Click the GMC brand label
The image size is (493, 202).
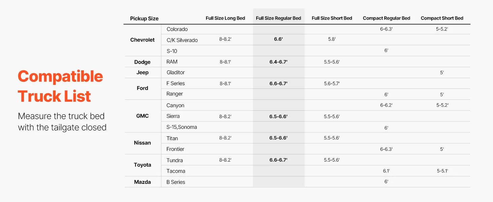(x=142, y=116)
